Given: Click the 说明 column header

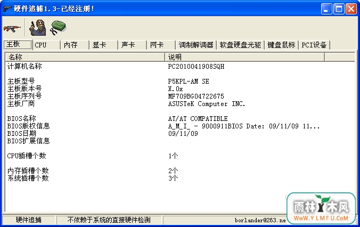Looking at the screenshot, I should [x=245, y=57].
